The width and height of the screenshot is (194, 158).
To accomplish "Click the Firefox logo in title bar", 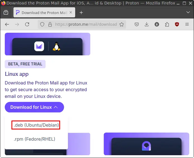I will coord(3,3).
